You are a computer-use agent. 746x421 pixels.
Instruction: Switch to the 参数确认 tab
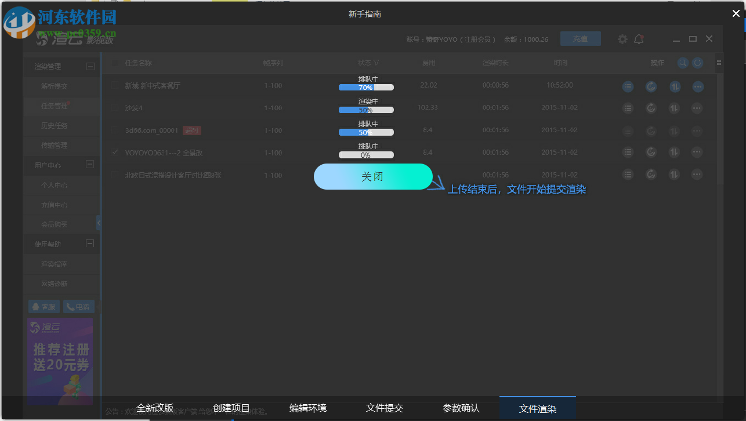461,408
